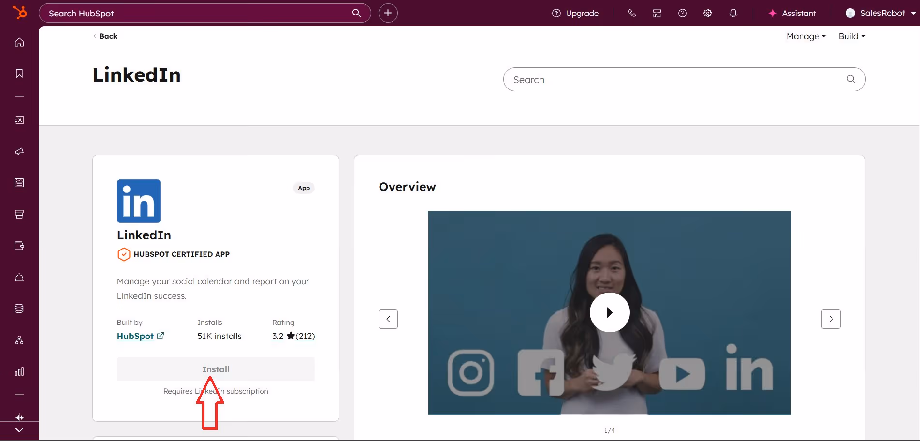Open the Commerce wallet icon in the sidebar
The image size is (920, 441).
click(x=19, y=246)
